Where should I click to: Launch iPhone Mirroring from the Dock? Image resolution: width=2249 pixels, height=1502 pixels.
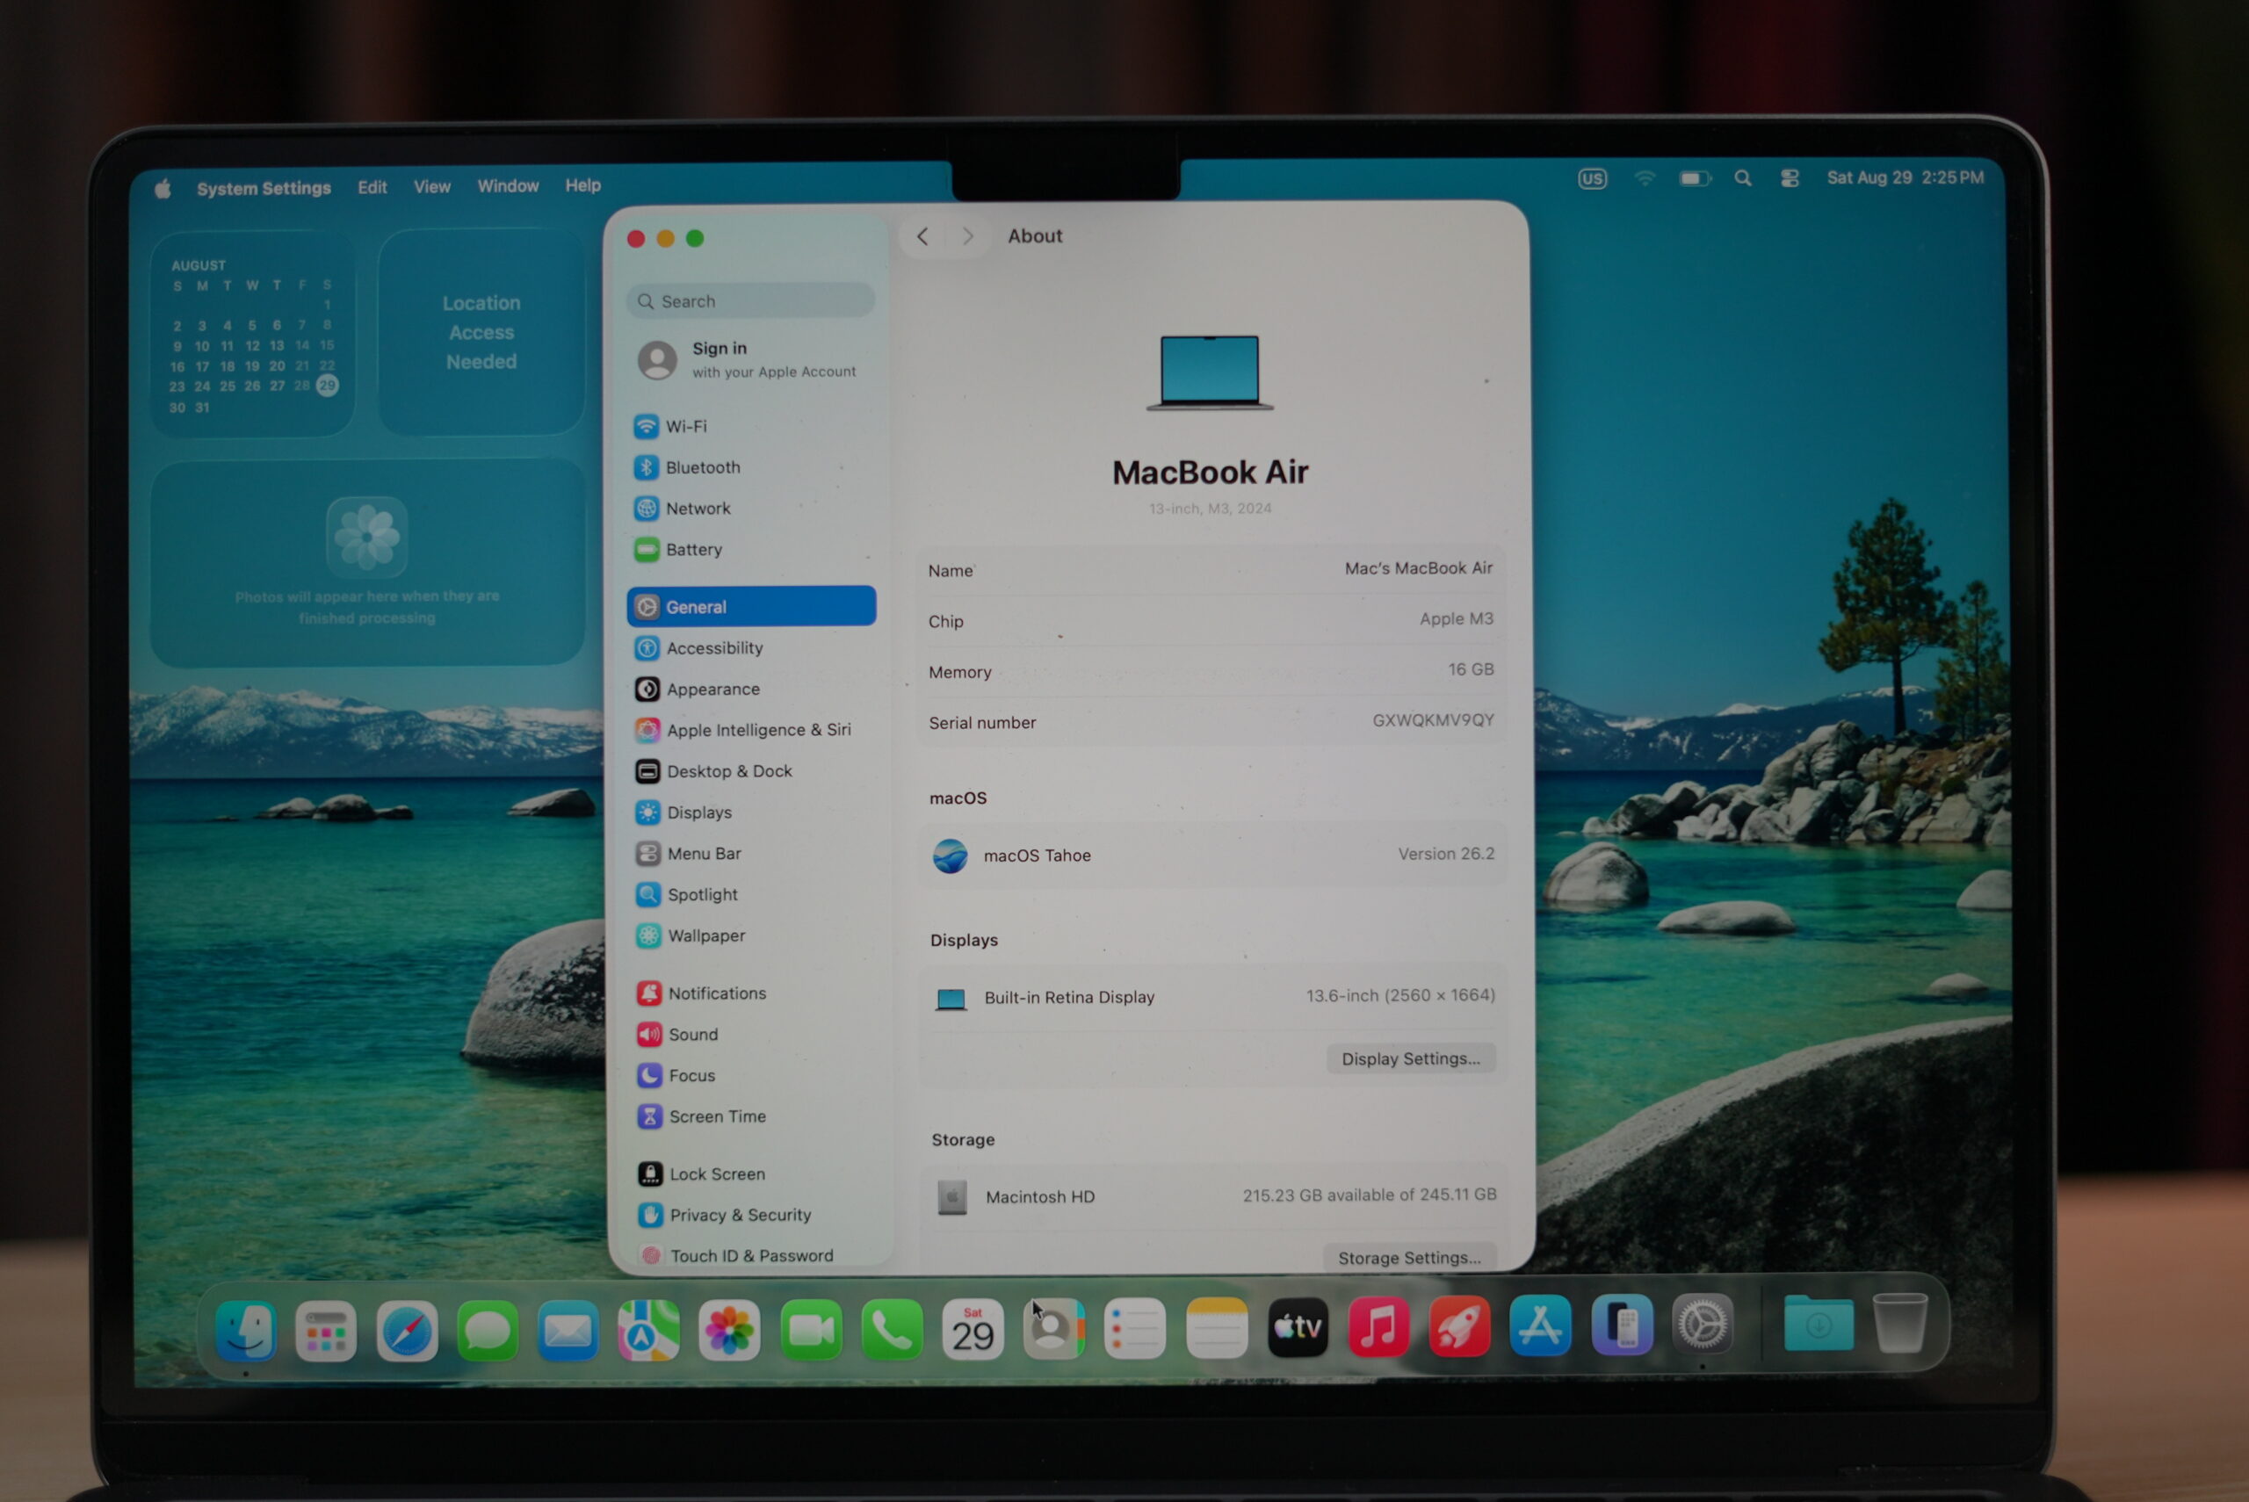[x=1622, y=1325]
